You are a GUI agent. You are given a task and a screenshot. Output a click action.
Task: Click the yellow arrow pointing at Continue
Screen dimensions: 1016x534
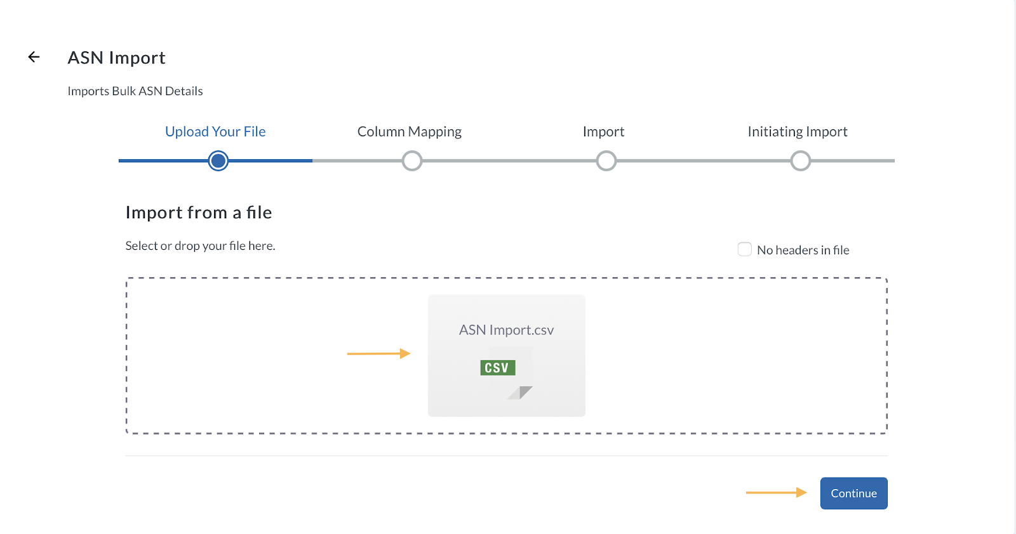click(775, 493)
